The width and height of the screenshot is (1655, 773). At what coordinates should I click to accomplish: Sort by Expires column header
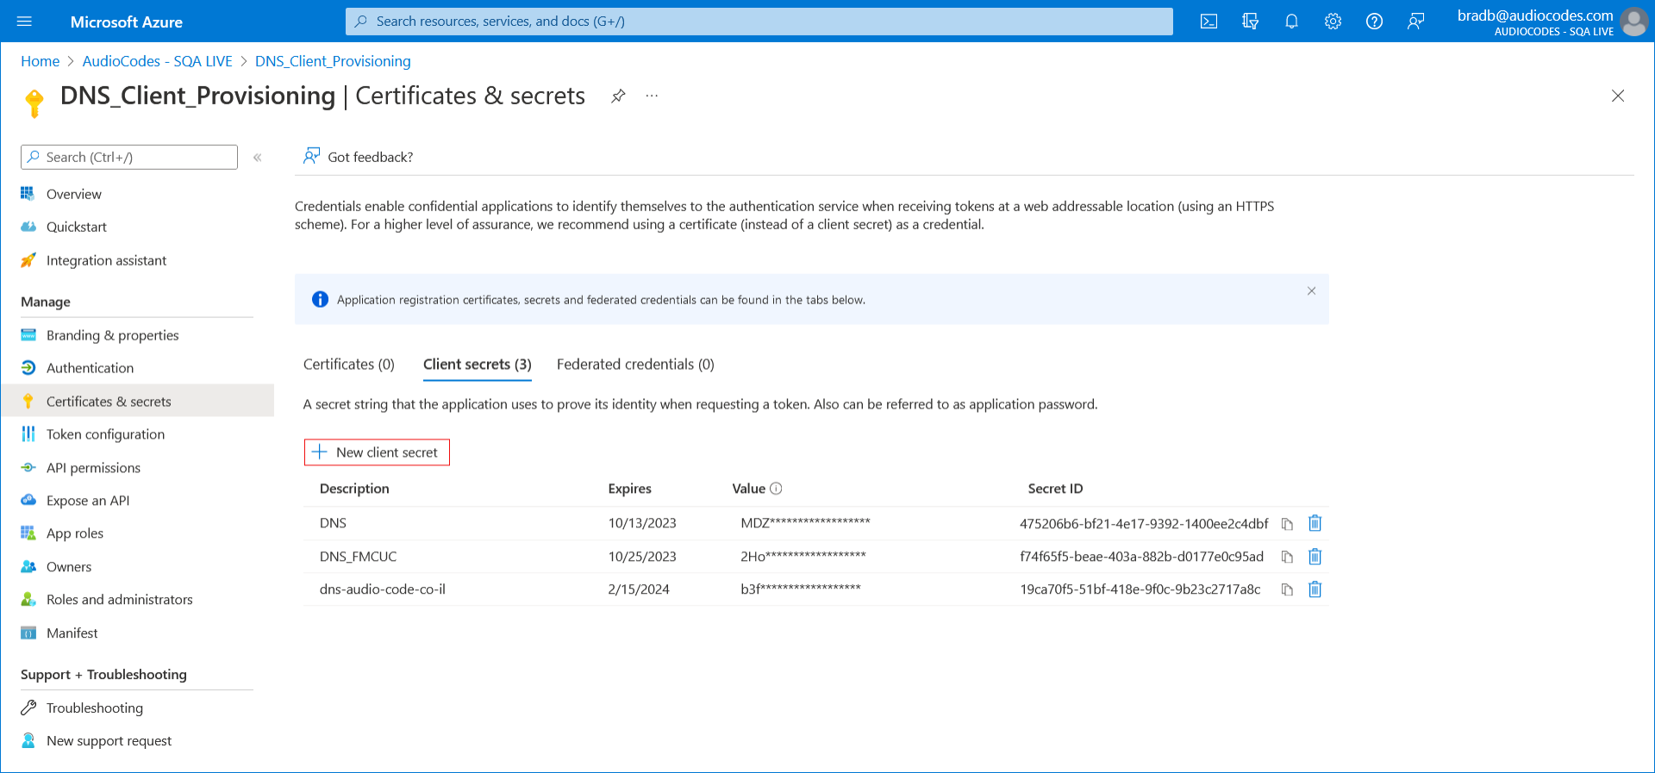[630, 489]
